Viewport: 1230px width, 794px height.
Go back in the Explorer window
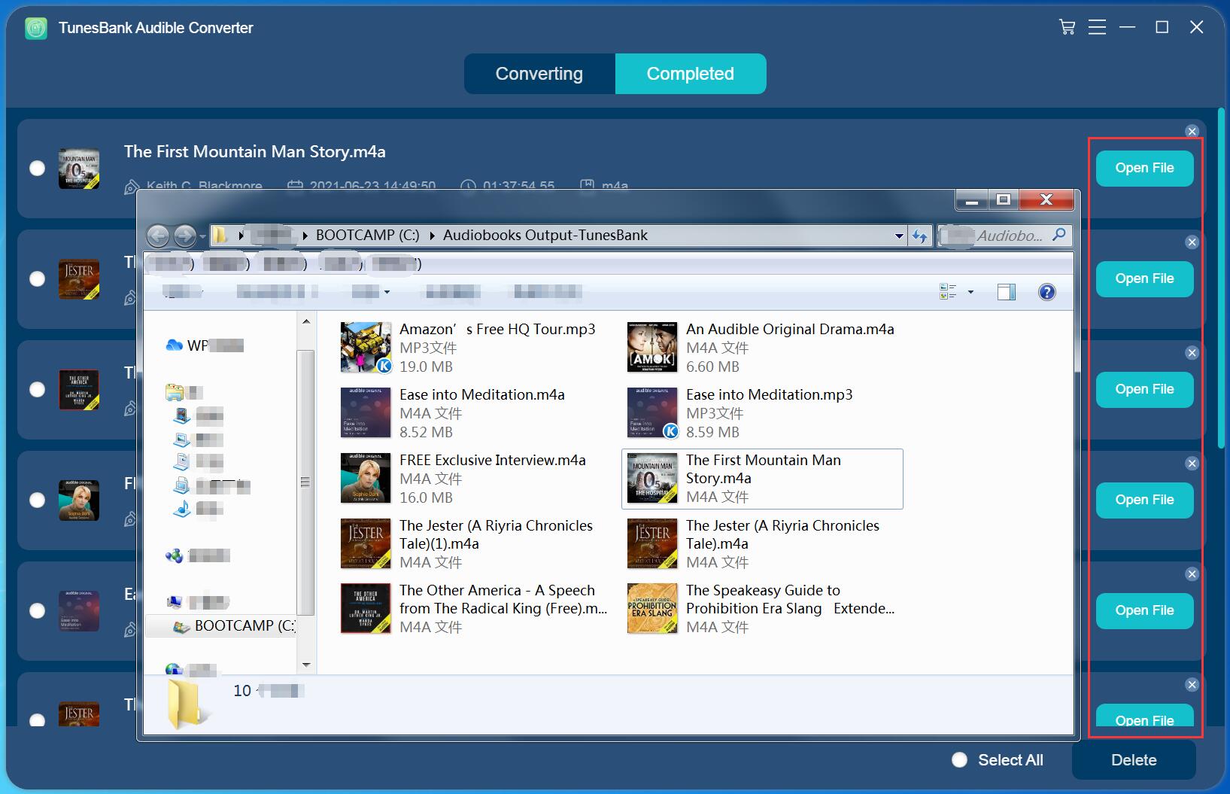[158, 236]
